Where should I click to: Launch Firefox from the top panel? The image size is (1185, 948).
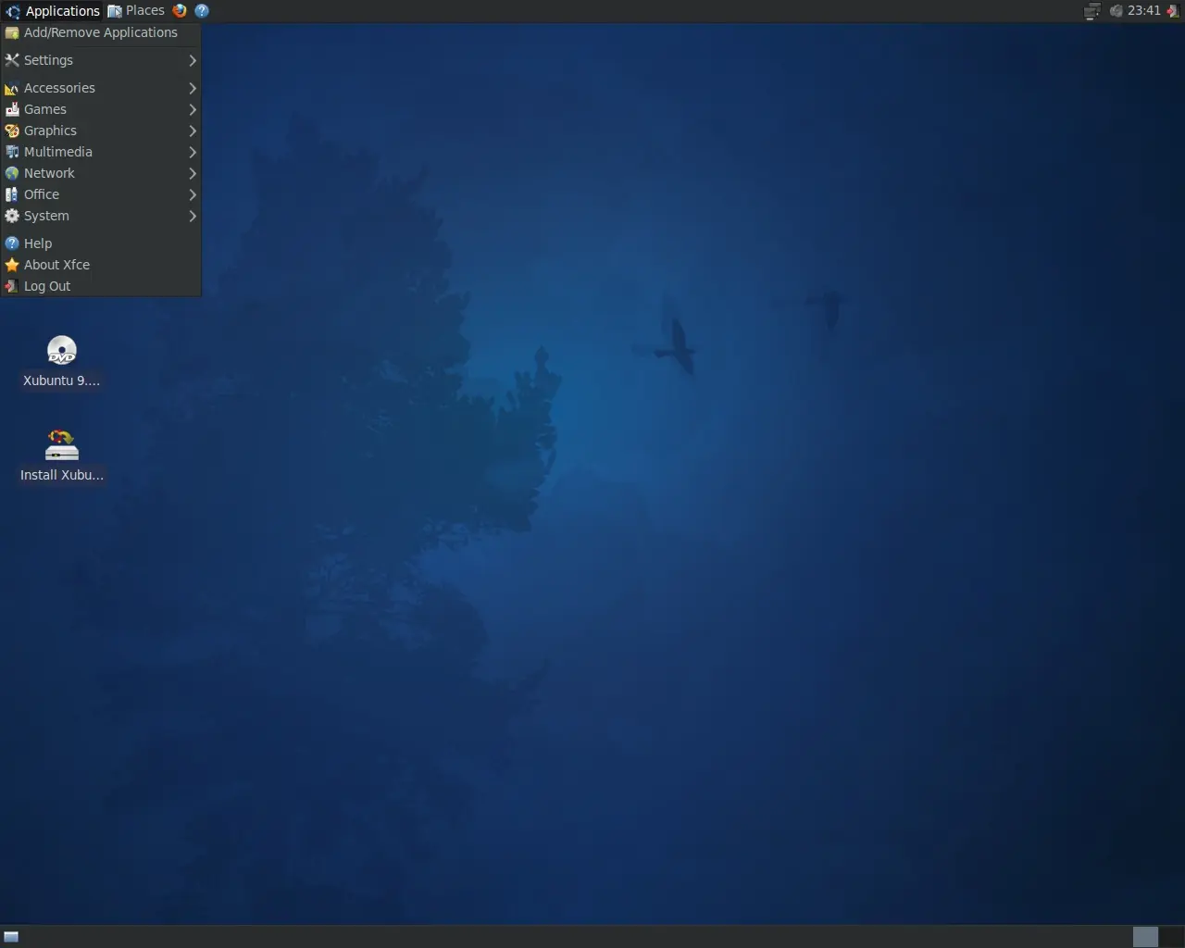pyautogui.click(x=180, y=10)
